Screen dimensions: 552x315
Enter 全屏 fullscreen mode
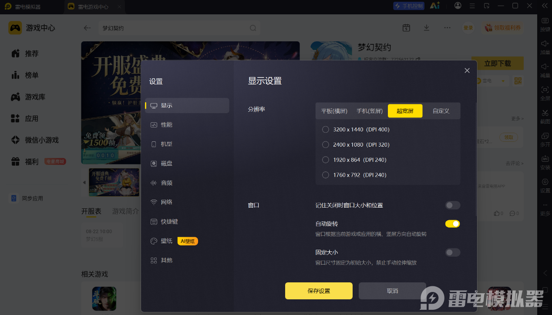coord(545,94)
